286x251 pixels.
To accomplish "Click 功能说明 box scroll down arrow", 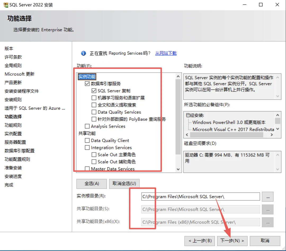I will pos(278,96).
